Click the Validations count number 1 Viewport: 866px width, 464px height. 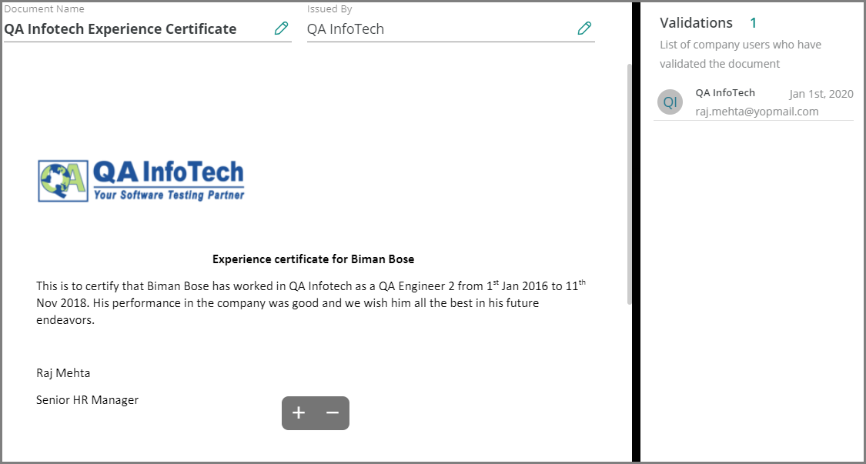[754, 23]
